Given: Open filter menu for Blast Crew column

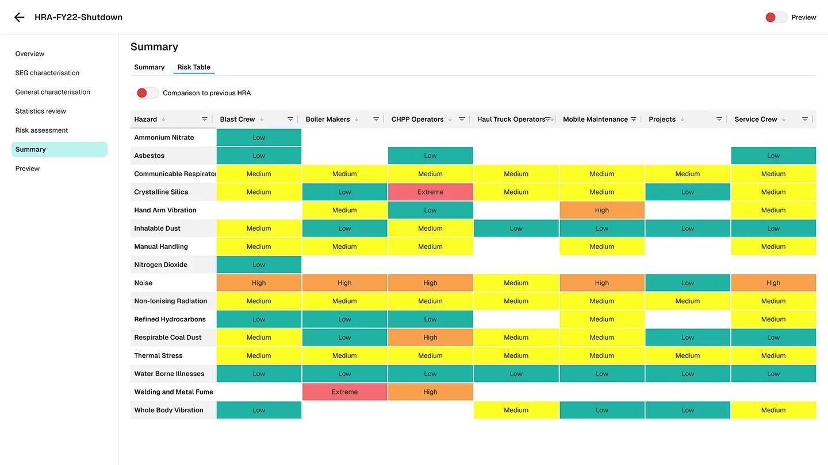Looking at the screenshot, I should point(290,119).
